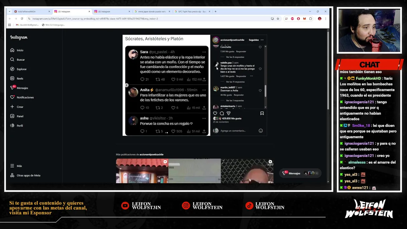Open Buscar search in sidebar
407x229 pixels.
point(17,59)
